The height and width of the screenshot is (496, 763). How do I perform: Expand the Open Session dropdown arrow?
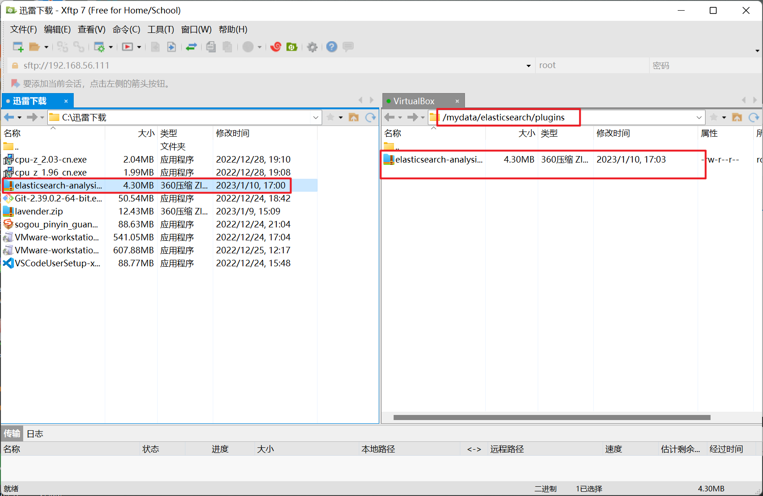pyautogui.click(x=46, y=47)
